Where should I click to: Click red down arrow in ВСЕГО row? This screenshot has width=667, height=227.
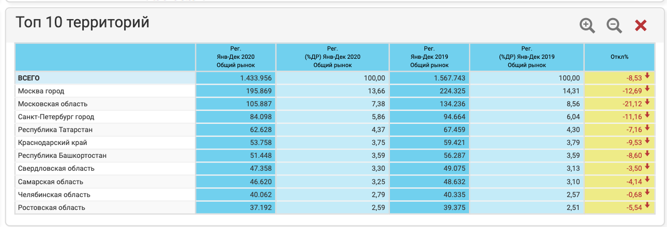[647, 77]
